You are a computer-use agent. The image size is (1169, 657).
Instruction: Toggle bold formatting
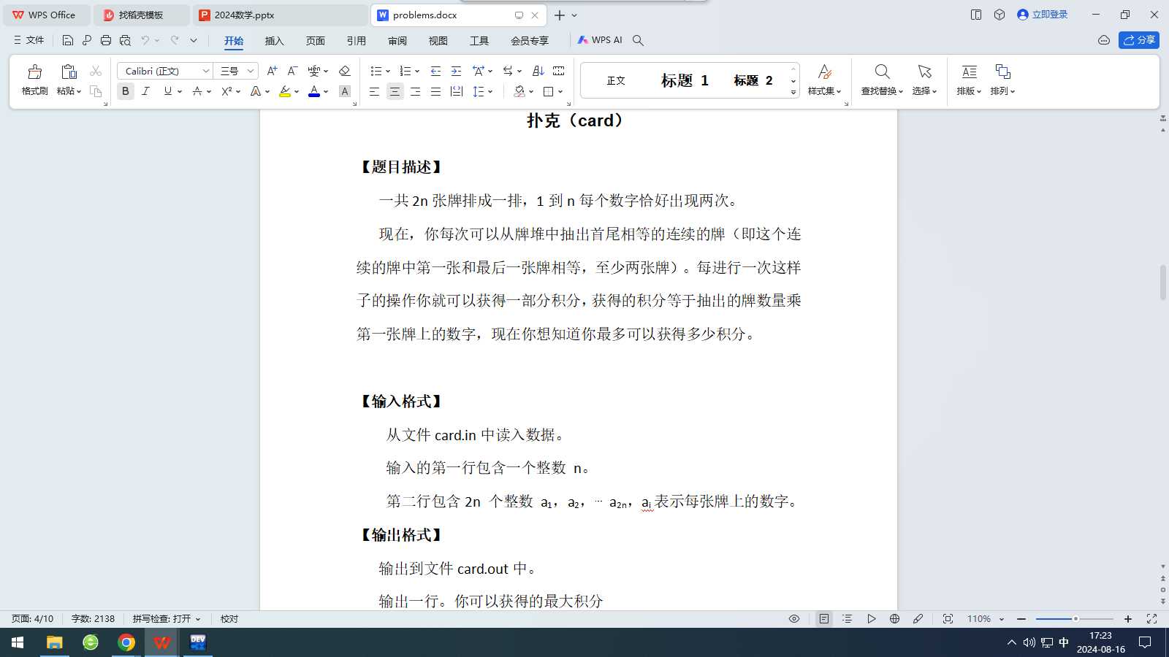click(x=126, y=91)
